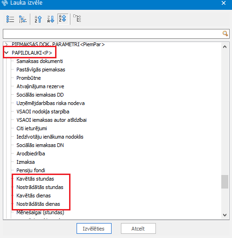Select Kavētās stundas field

point(35,179)
